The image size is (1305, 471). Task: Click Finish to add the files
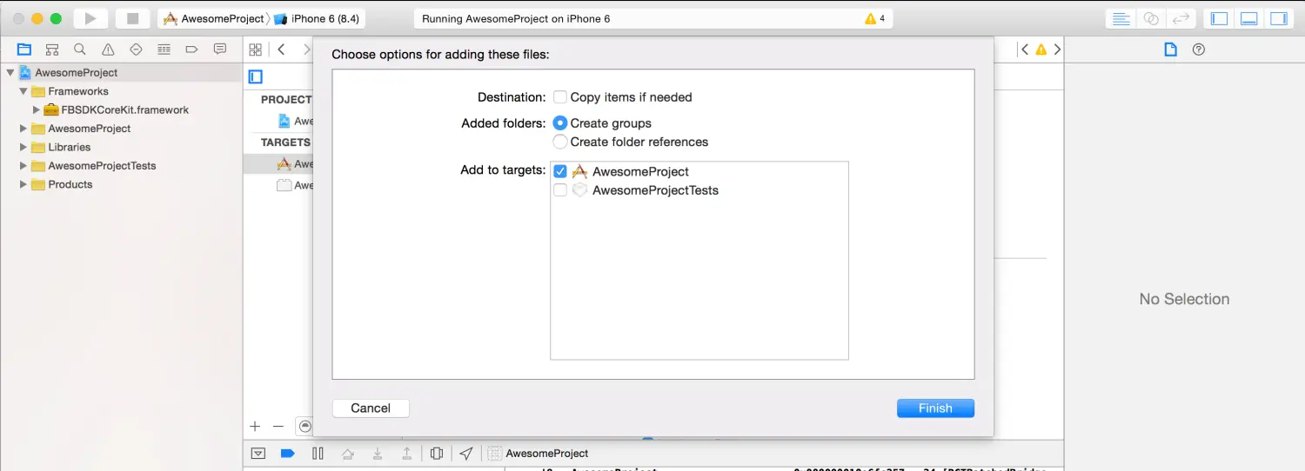(x=935, y=408)
